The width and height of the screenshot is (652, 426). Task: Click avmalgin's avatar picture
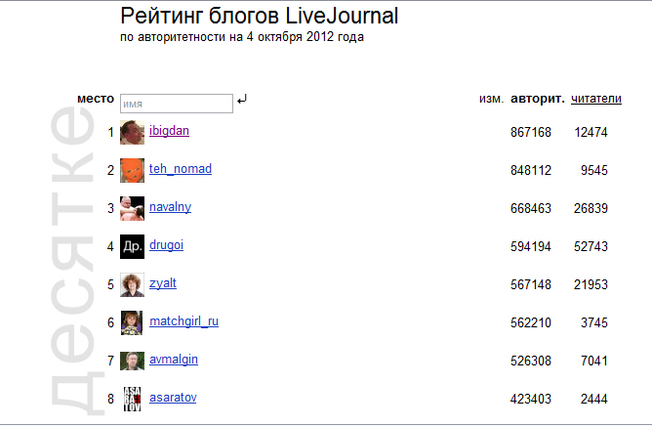[x=132, y=361]
